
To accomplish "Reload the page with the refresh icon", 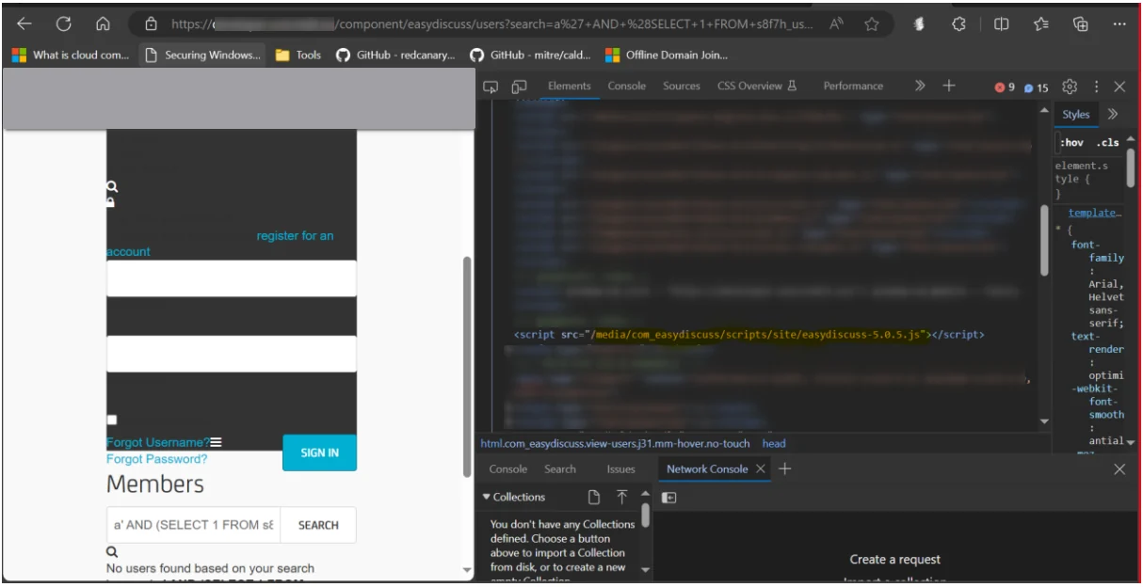I will tap(64, 24).
